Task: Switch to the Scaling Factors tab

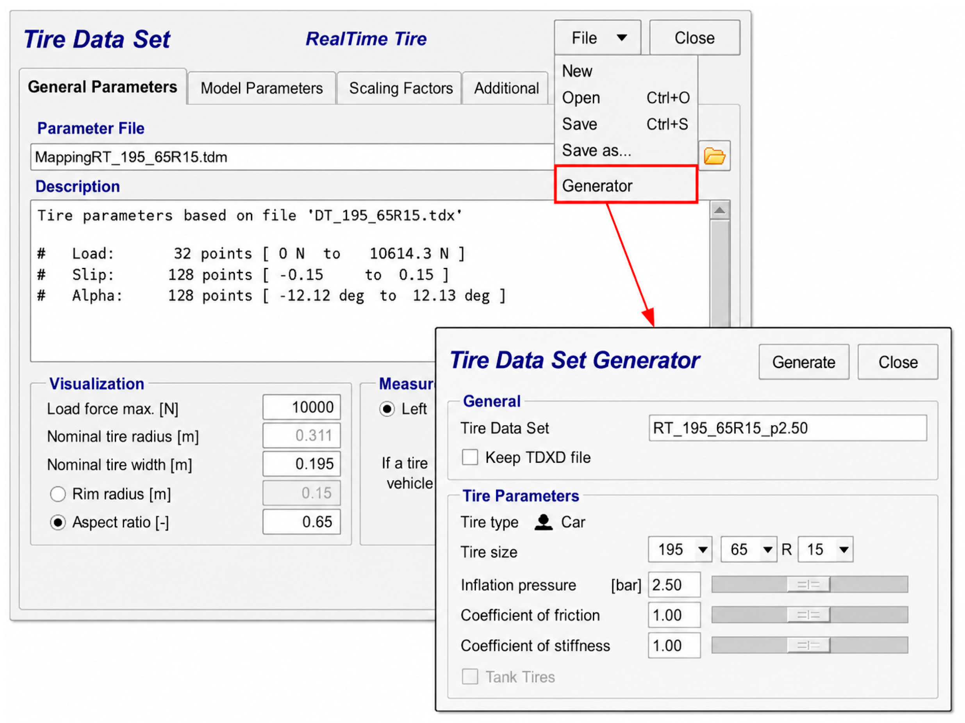Action: 400,88
